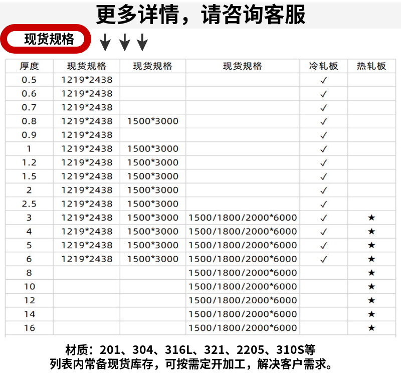This screenshot has height=378, width=401.
Task: Click the middle down arrow icon
Action: click(x=124, y=42)
